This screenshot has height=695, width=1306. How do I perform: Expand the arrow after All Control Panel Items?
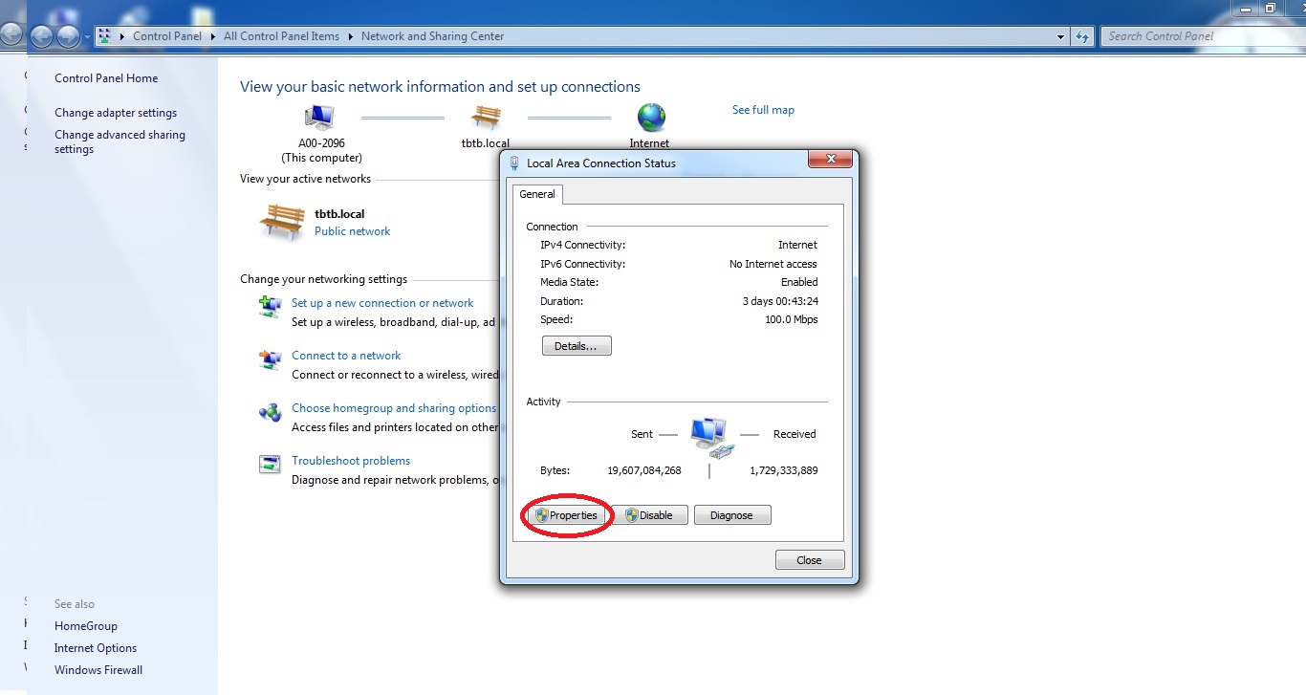(351, 36)
